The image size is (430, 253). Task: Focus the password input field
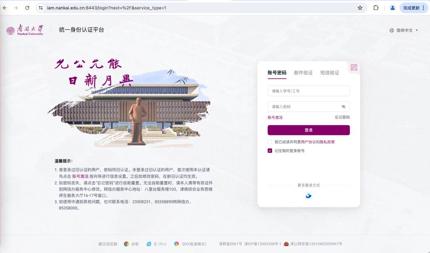coord(309,106)
